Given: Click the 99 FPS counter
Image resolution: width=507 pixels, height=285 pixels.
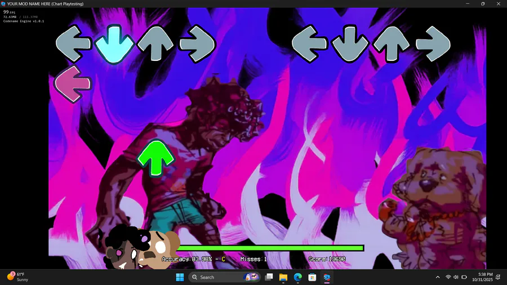Looking at the screenshot, I should [9, 12].
